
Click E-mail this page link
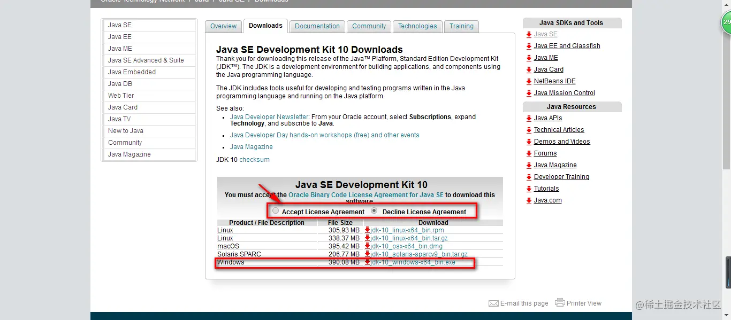pyautogui.click(x=524, y=303)
